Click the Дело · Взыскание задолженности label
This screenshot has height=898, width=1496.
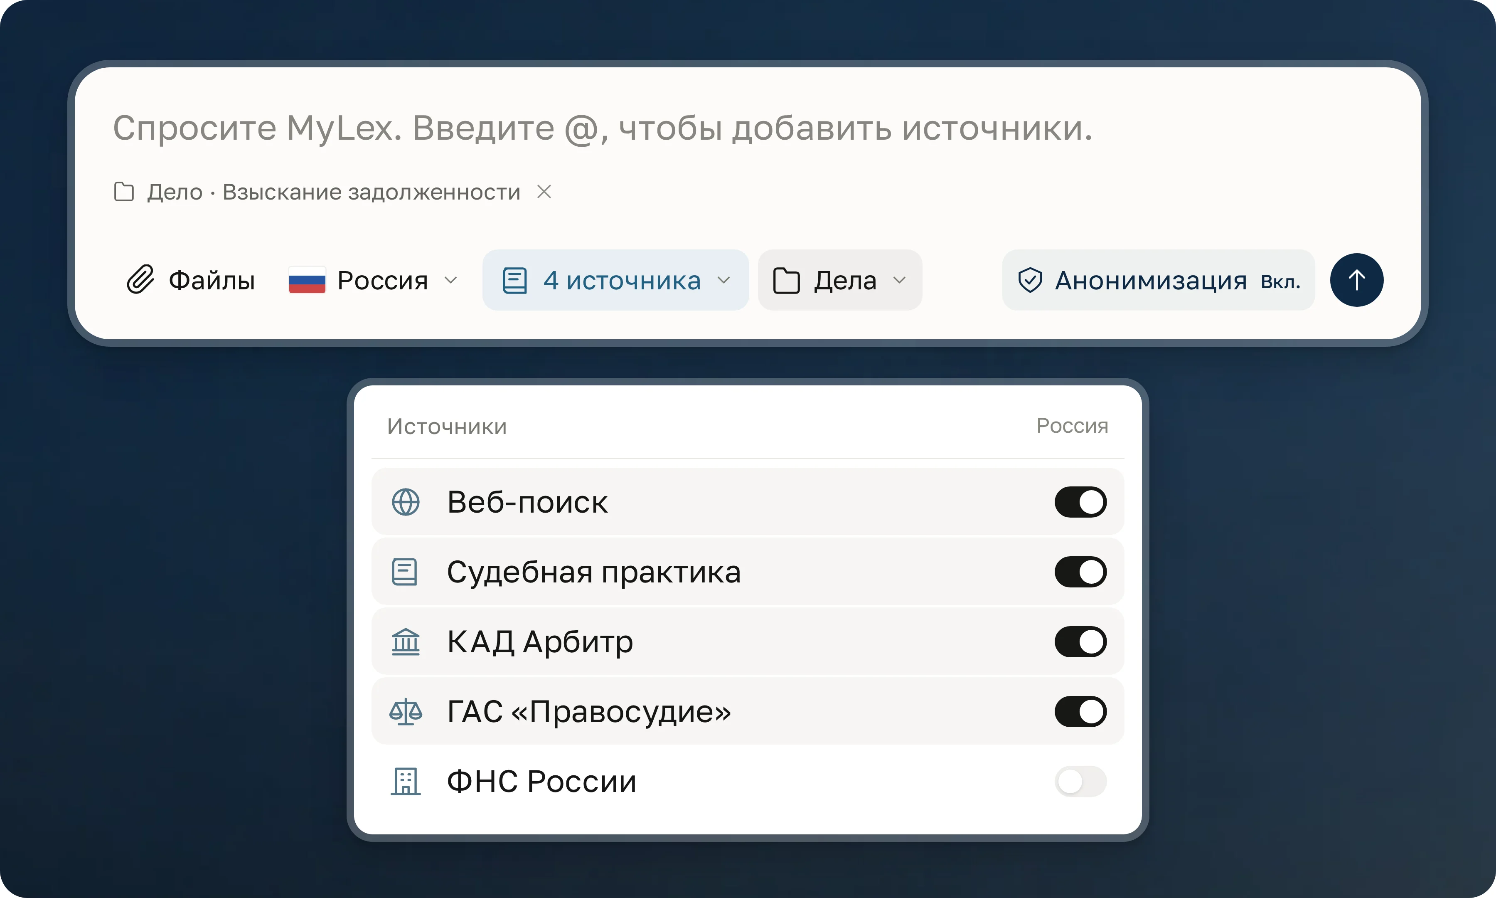334,192
